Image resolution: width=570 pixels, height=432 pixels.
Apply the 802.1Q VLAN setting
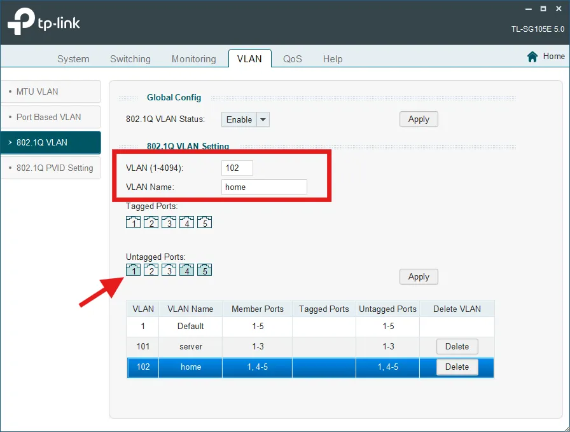pos(419,276)
